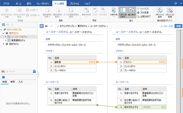The width and height of the screenshot is (183, 113).
Task: Toggle 比較対象の表示 side-by-side view
Action: coord(123,13)
